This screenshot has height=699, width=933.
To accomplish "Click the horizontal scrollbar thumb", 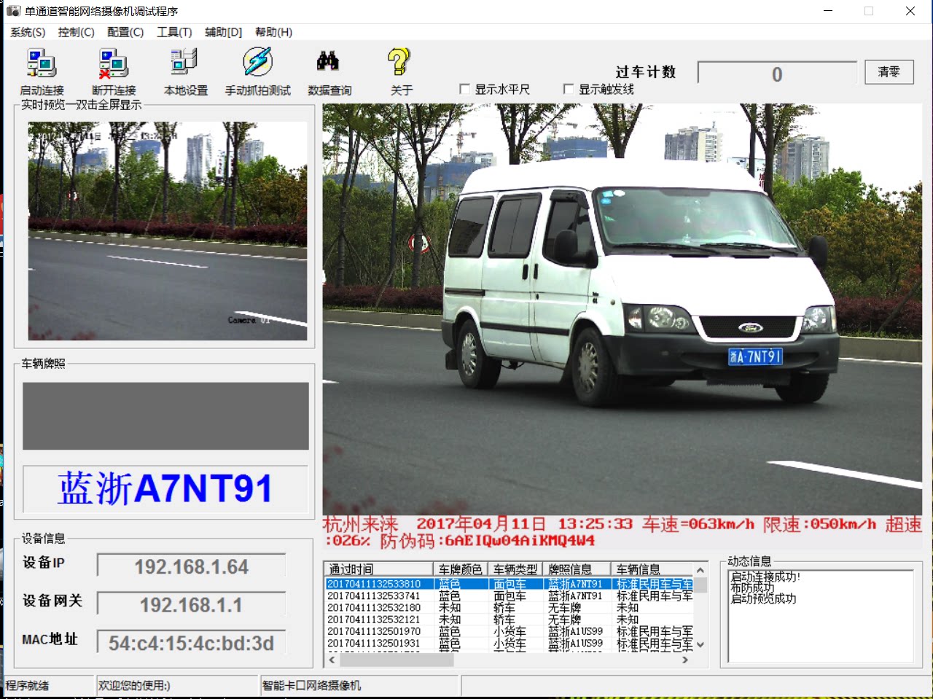I will pos(397,660).
